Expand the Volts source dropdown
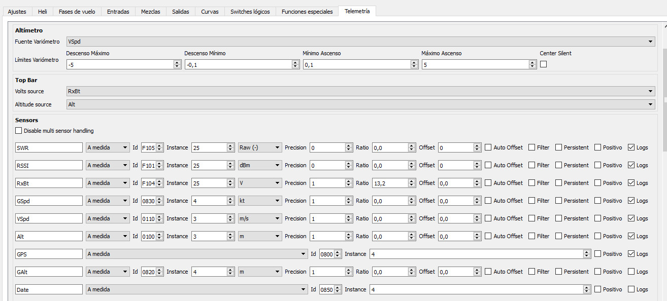The image size is (667, 301). tap(360, 91)
